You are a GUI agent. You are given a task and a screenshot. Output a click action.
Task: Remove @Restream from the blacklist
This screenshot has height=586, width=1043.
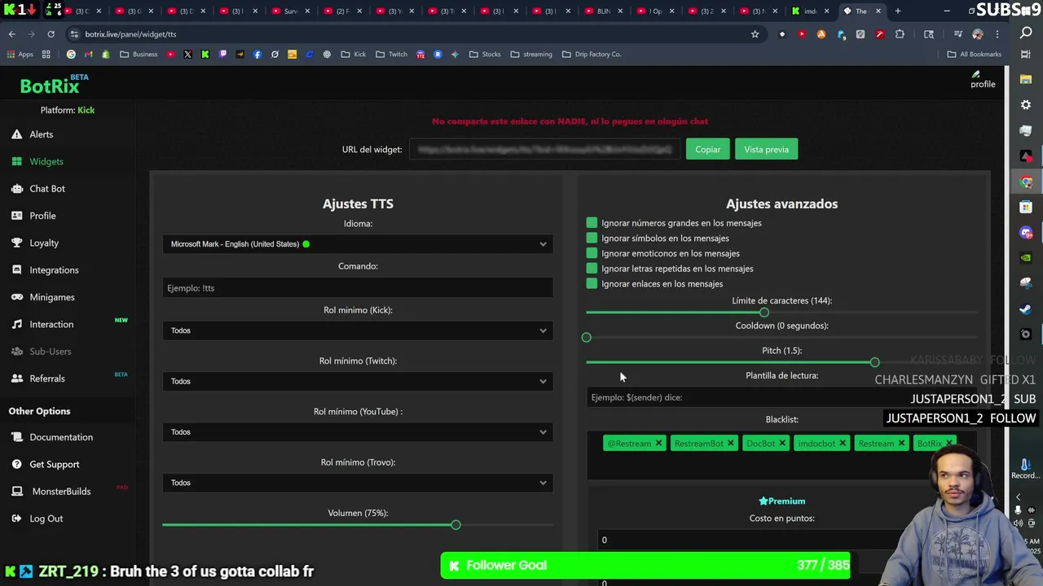point(658,443)
